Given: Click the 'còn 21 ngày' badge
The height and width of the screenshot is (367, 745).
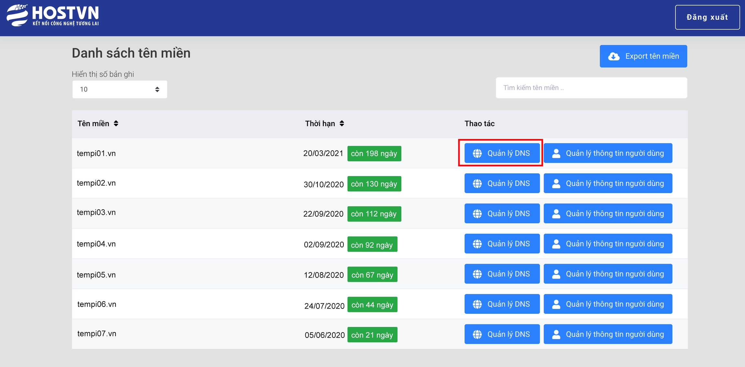Looking at the screenshot, I should click(x=372, y=335).
